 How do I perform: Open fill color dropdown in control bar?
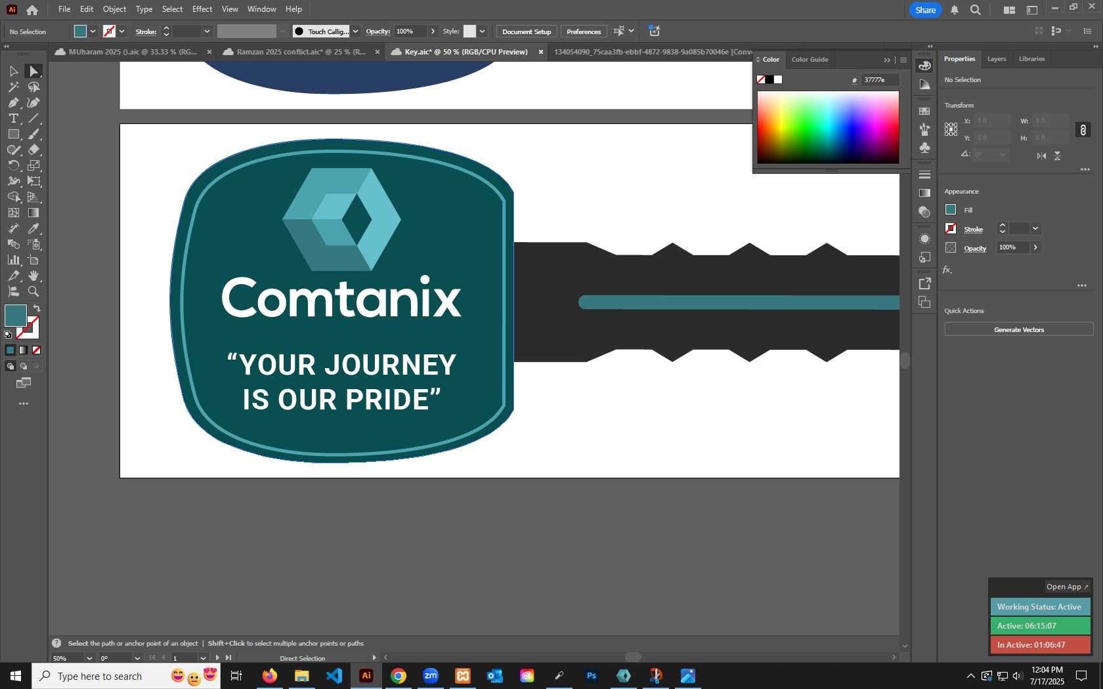click(93, 31)
